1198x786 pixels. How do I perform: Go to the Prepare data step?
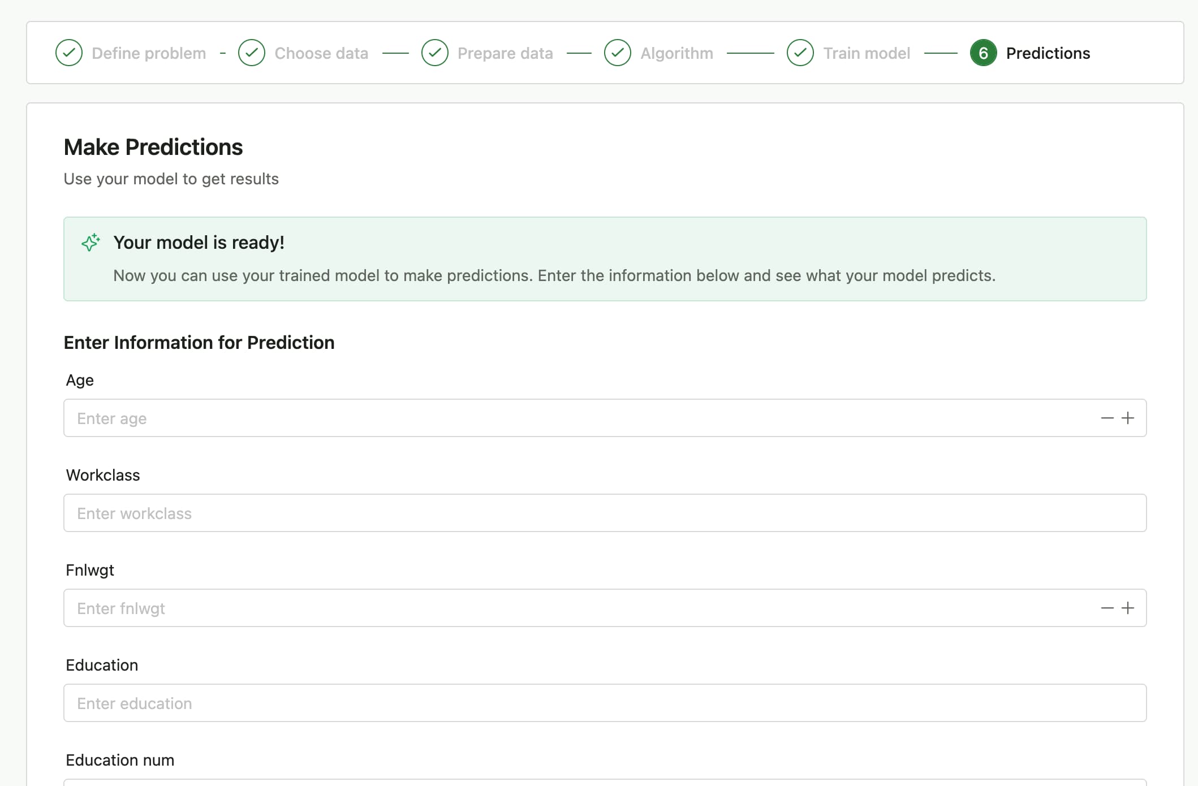point(505,53)
